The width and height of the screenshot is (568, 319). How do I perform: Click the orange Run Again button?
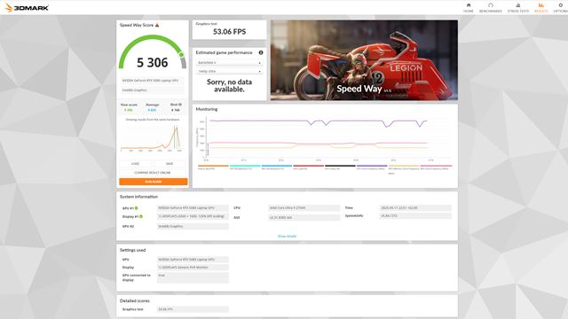[x=154, y=182]
